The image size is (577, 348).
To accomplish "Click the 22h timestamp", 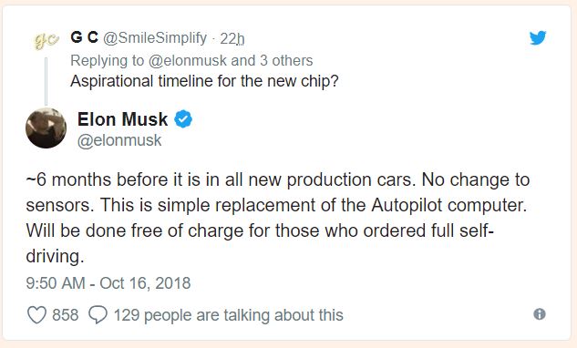I will click(232, 38).
